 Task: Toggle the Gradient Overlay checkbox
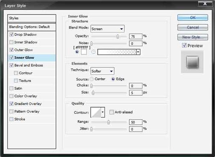coord(12,104)
